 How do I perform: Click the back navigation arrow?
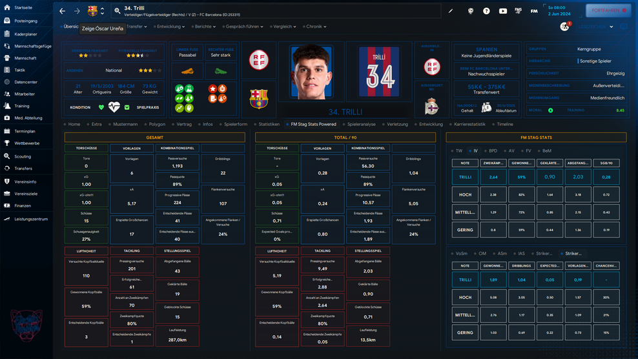(63, 11)
